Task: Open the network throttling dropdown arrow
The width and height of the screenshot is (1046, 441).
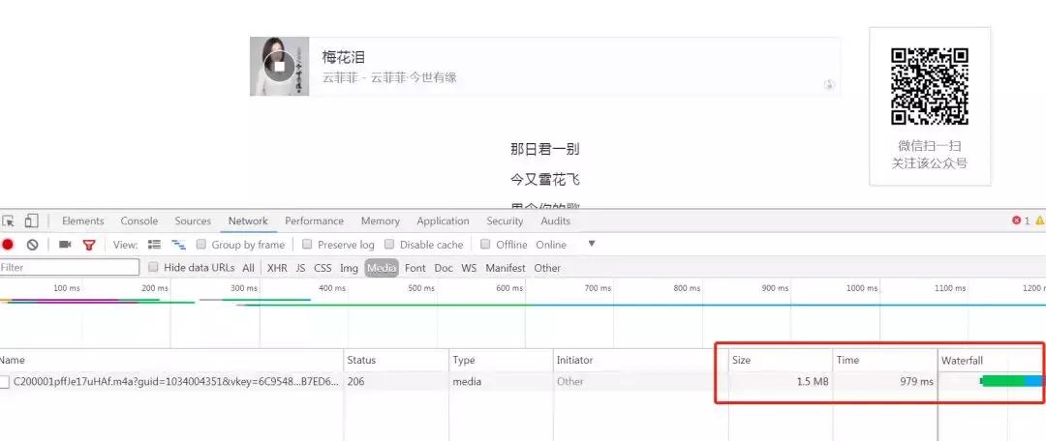Action: [591, 244]
